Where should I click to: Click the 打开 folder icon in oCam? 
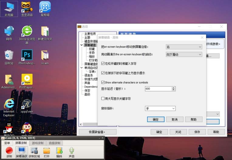click(46, 152)
